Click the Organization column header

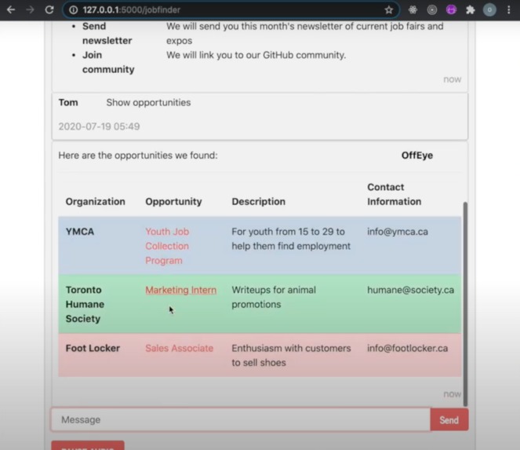(95, 201)
